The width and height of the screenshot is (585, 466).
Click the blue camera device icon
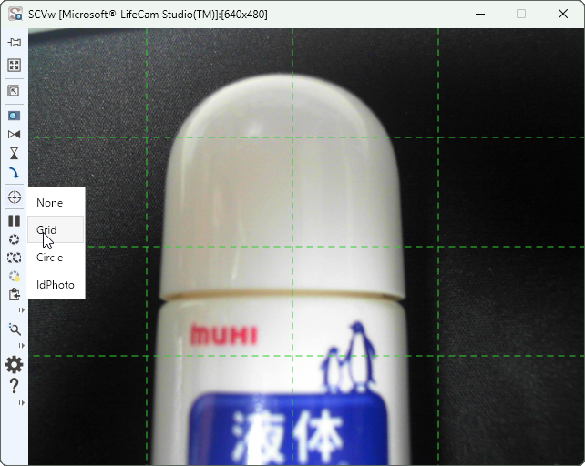tap(15, 116)
